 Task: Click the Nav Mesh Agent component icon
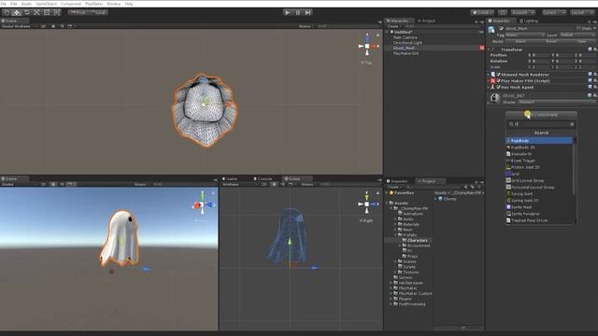pyautogui.click(x=492, y=87)
